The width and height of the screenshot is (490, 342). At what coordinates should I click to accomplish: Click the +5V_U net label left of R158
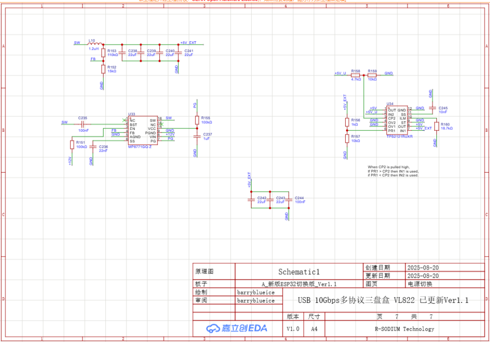tap(340, 73)
